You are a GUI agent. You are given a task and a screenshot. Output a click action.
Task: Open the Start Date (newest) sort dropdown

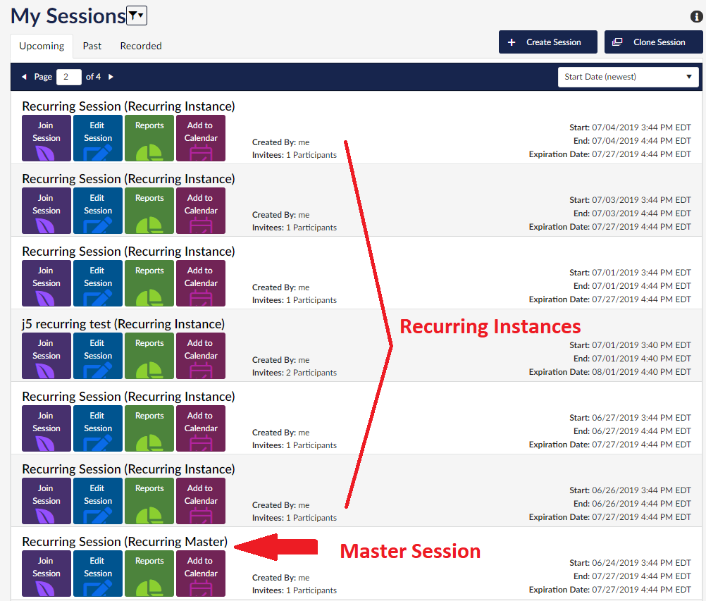click(x=628, y=77)
